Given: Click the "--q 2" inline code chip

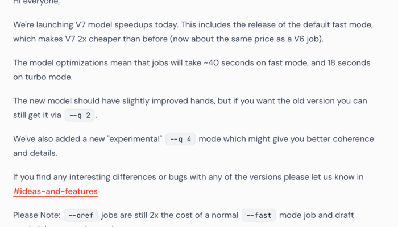Looking at the screenshot, I should pyautogui.click(x=80, y=115).
